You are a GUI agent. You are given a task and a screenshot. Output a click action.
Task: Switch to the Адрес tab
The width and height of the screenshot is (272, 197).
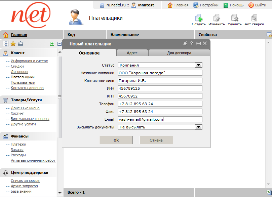click(x=132, y=53)
